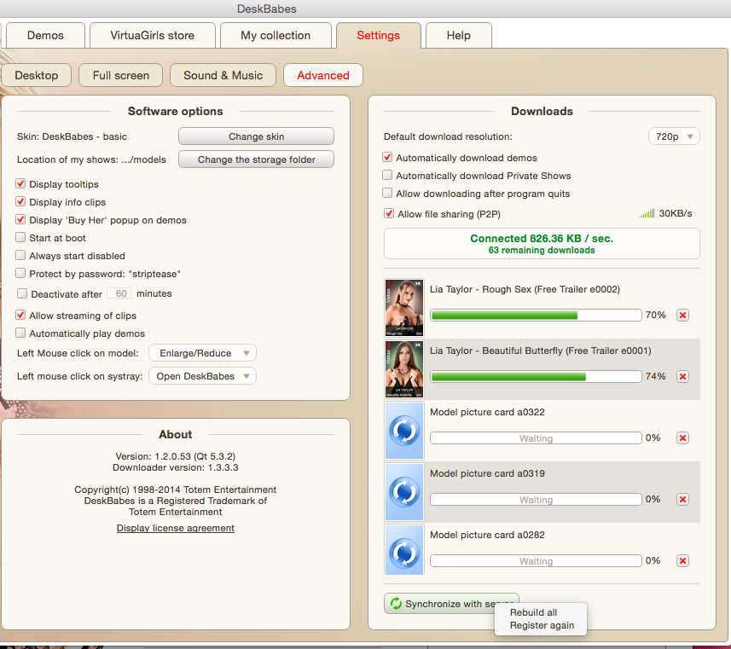The width and height of the screenshot is (731, 649).
Task: Toggle Allow streaming of clips
Action: (x=20, y=316)
